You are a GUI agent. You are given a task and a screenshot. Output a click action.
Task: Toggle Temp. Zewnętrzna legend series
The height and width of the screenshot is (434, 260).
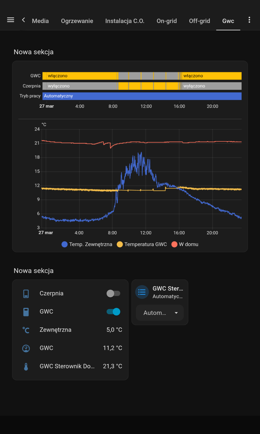(87, 244)
